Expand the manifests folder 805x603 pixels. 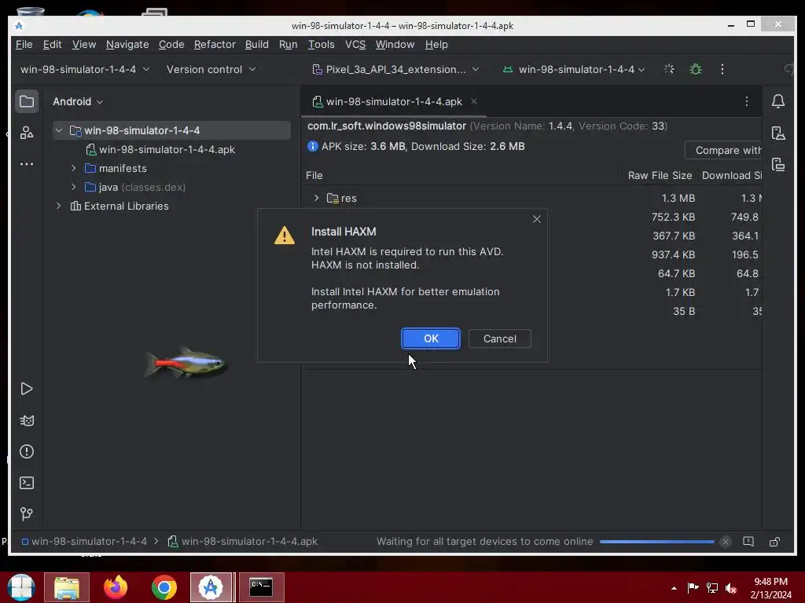pyautogui.click(x=73, y=168)
